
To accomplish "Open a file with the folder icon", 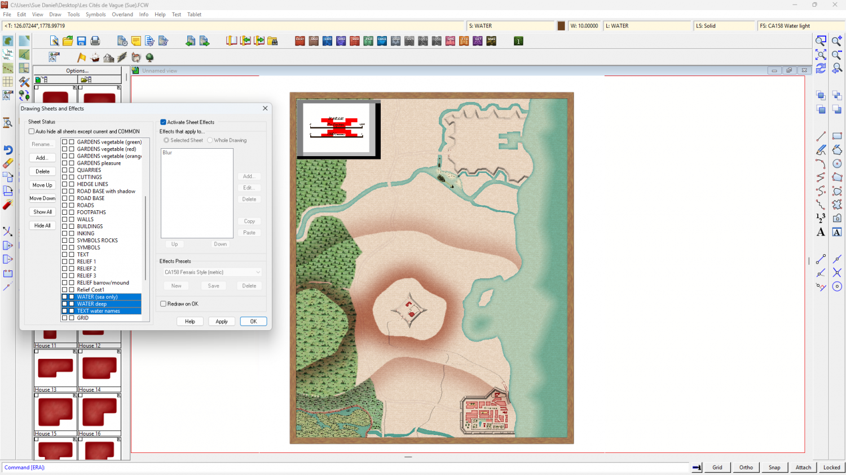I will [68, 41].
